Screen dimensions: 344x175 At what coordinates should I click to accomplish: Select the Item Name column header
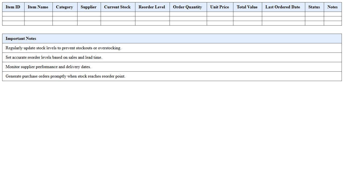(x=38, y=7)
